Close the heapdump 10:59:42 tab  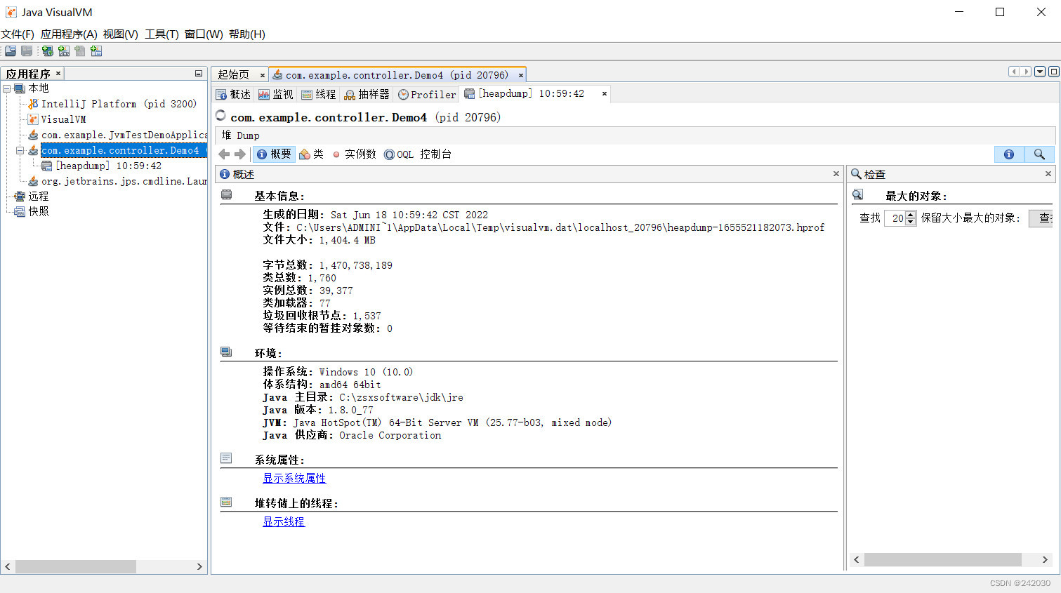(x=605, y=93)
